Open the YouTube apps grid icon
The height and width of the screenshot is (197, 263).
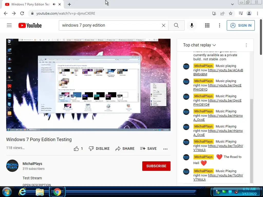pyautogui.click(x=207, y=25)
